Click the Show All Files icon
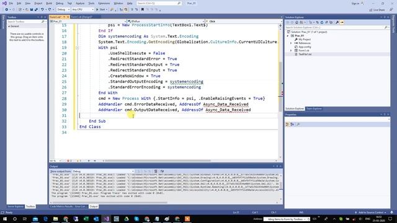The image size is (397, 223). point(331,22)
